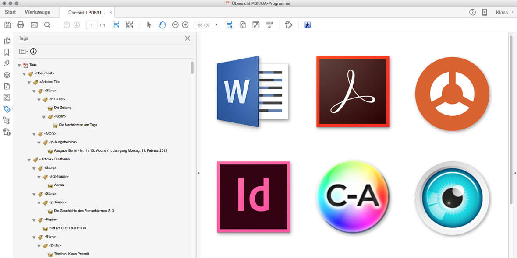Collapse the <Span> tag node
The height and width of the screenshot is (258, 517).
(44, 117)
